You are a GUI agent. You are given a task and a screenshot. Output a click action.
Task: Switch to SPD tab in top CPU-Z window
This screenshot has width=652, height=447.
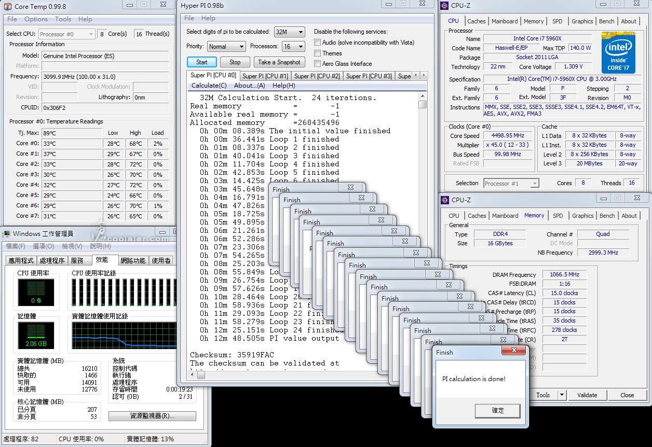click(557, 21)
